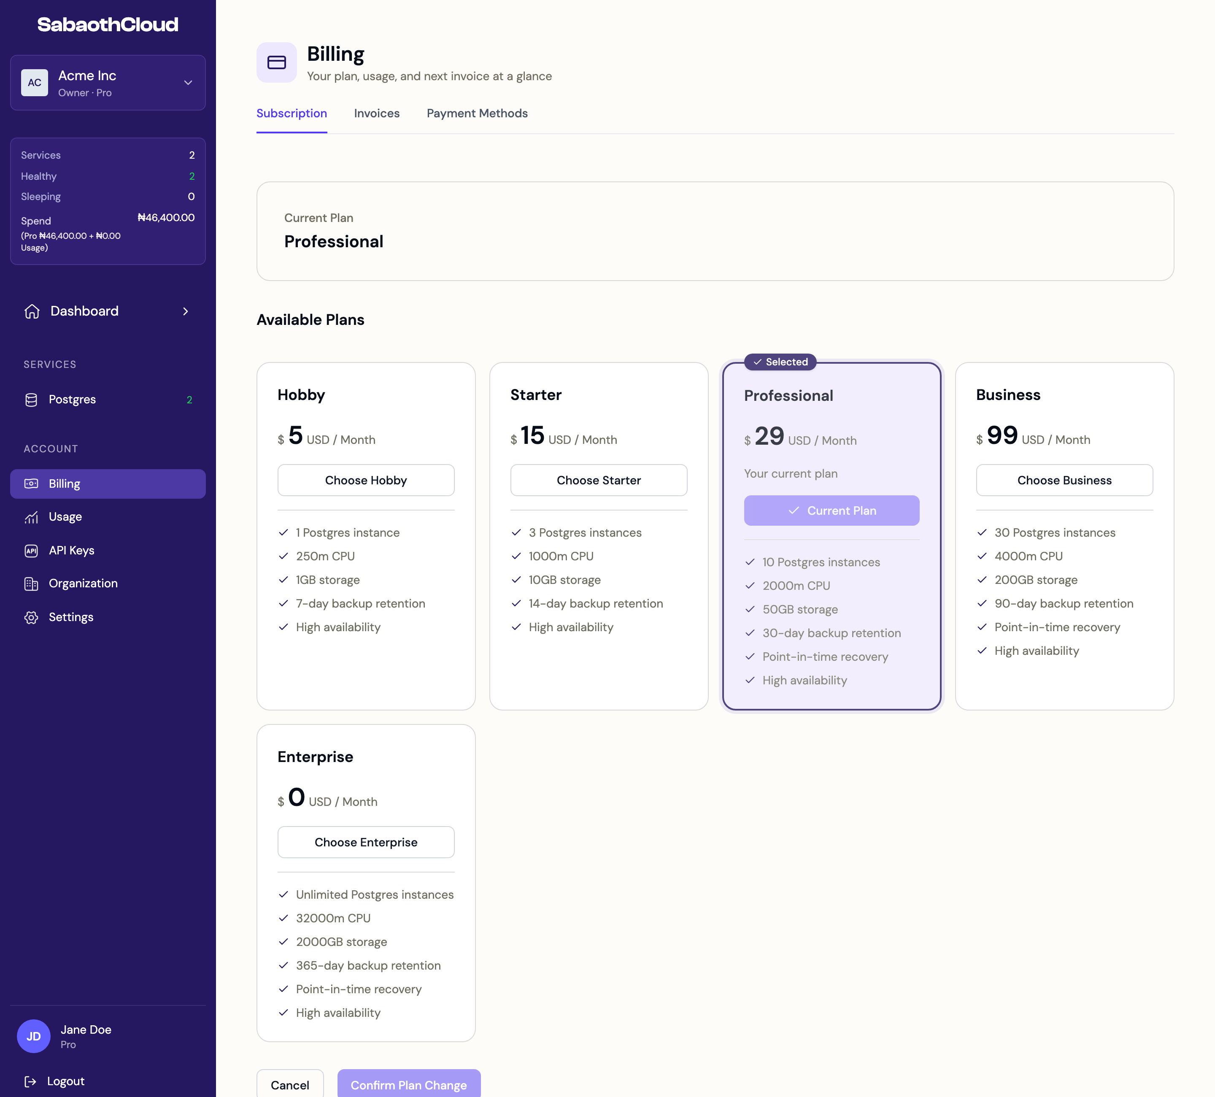Screen dimensions: 1215x1097
Task: Click the API Keys icon
Action: click(31, 550)
